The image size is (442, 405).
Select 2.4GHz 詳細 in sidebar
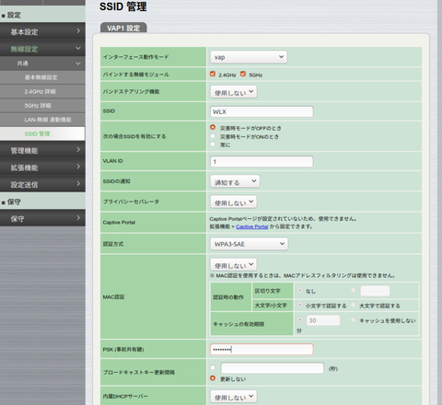coord(42,91)
